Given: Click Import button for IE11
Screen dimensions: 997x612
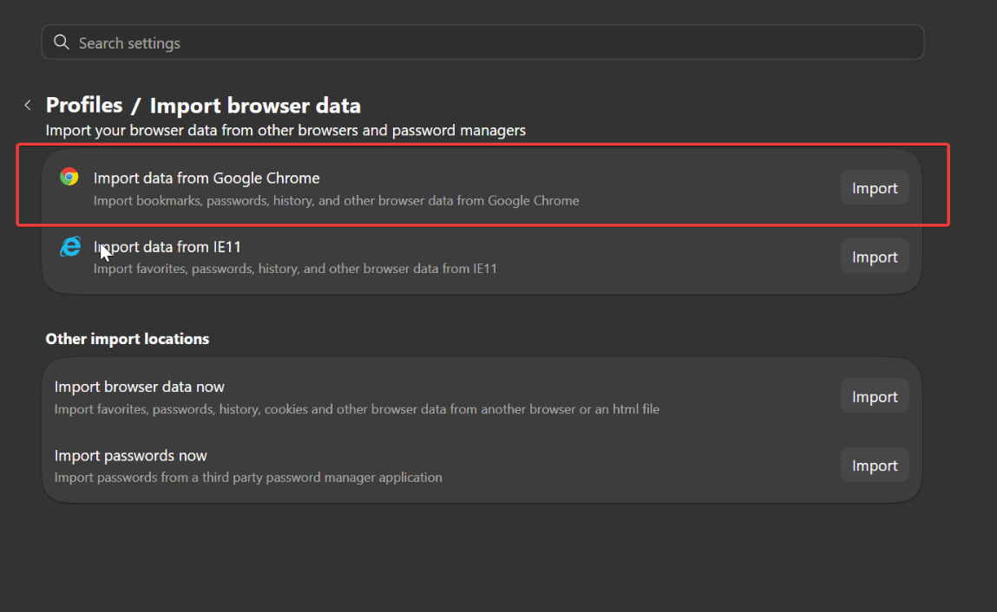Looking at the screenshot, I should [x=875, y=256].
